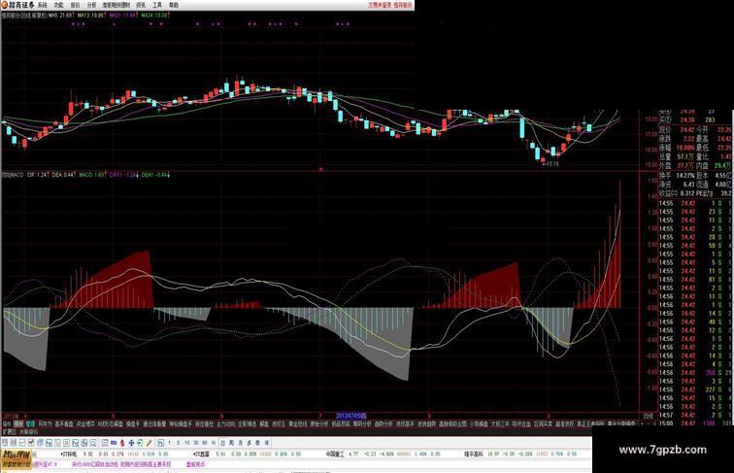
Task: Open the 分析 menu
Action: [91, 5]
